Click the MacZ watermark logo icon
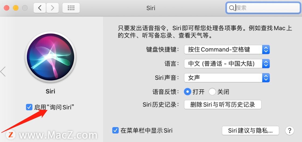 (11, 135)
